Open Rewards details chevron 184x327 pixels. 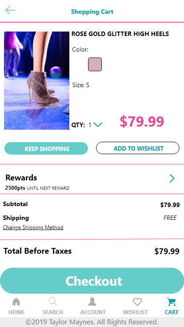tap(172, 179)
